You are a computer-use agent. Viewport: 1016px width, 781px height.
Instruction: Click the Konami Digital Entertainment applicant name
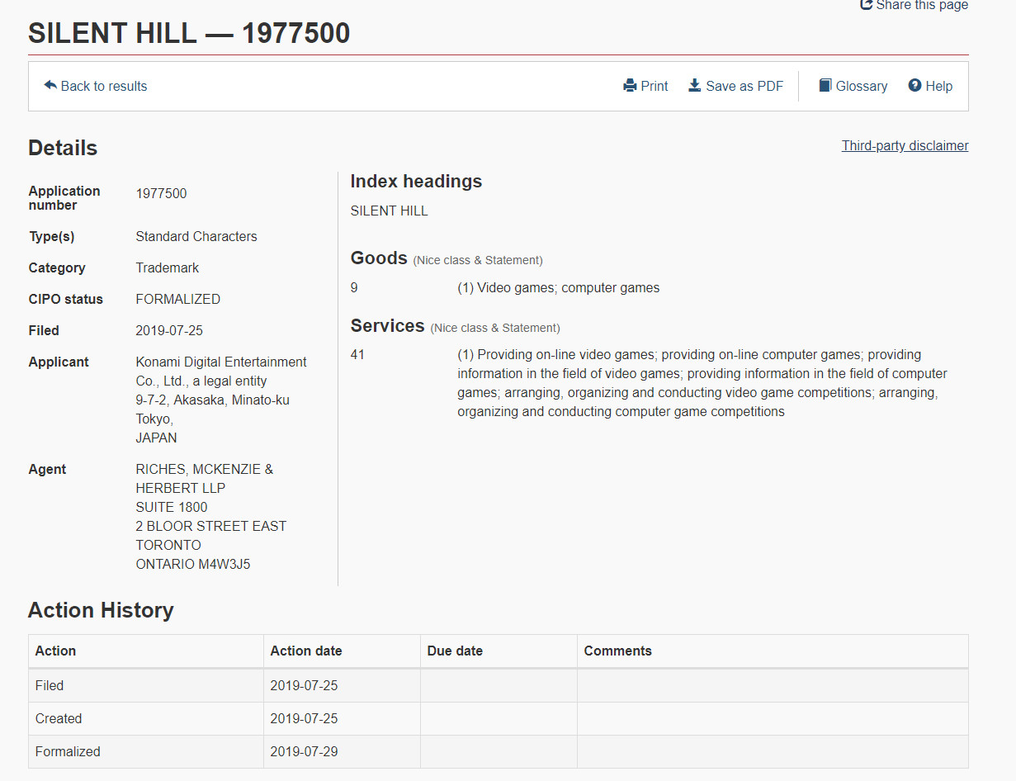pyautogui.click(x=220, y=362)
